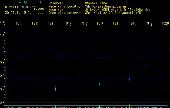
Task: Click the kHz axis unit label
Action: (x=3, y=22)
